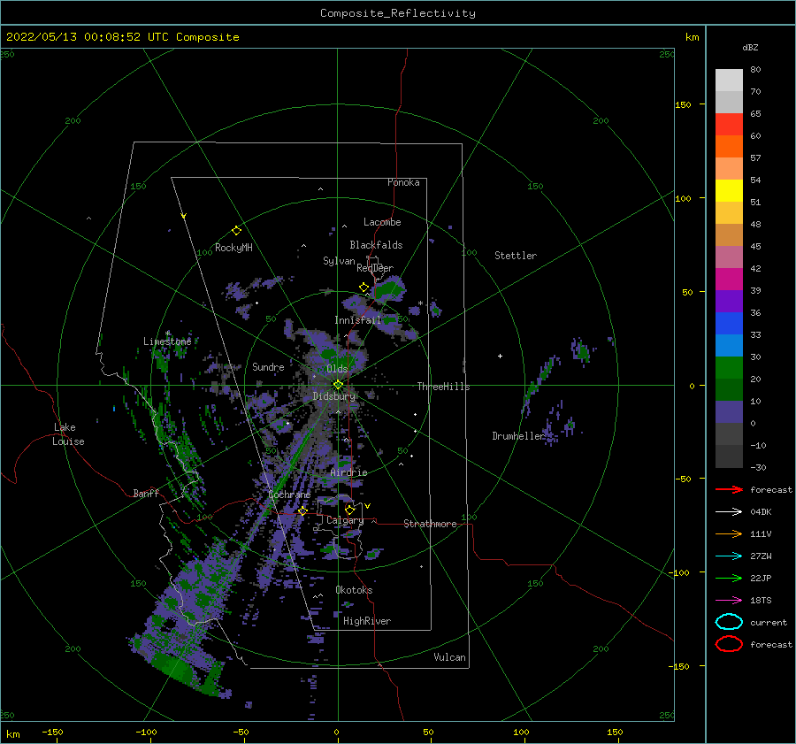Click the Didsbury town label
Screen dimensions: 796x744
tap(333, 396)
